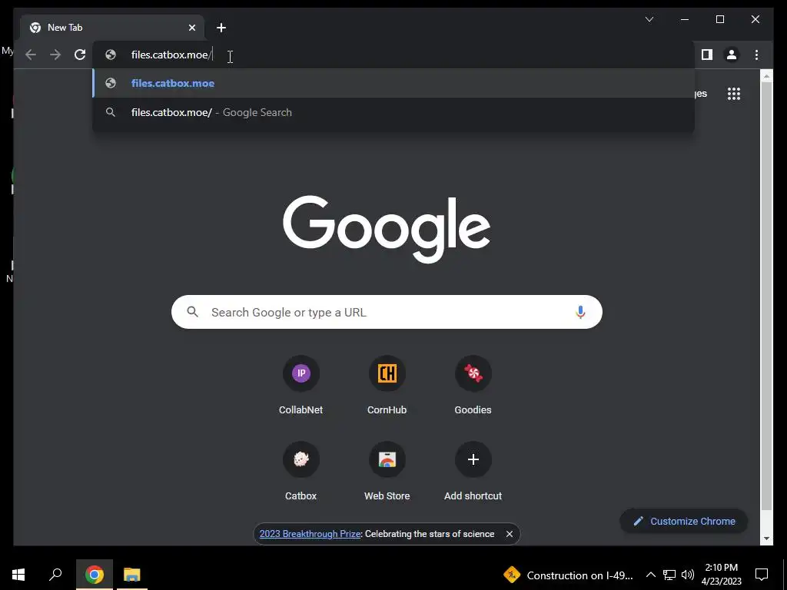Open the Catbox shortcut
Screen dimensions: 787x590
pyautogui.click(x=301, y=471)
